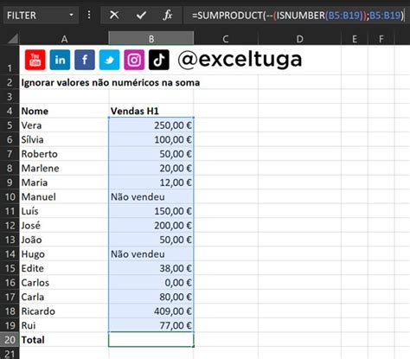Screen dimensions: 410x359
Task: Select the 'Total' label cell
Action: tap(64, 340)
